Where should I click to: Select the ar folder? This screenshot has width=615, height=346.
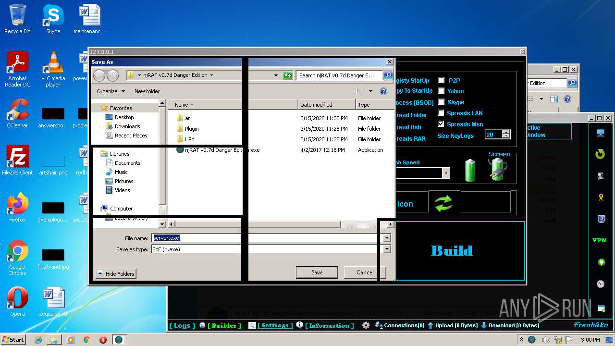(x=187, y=118)
